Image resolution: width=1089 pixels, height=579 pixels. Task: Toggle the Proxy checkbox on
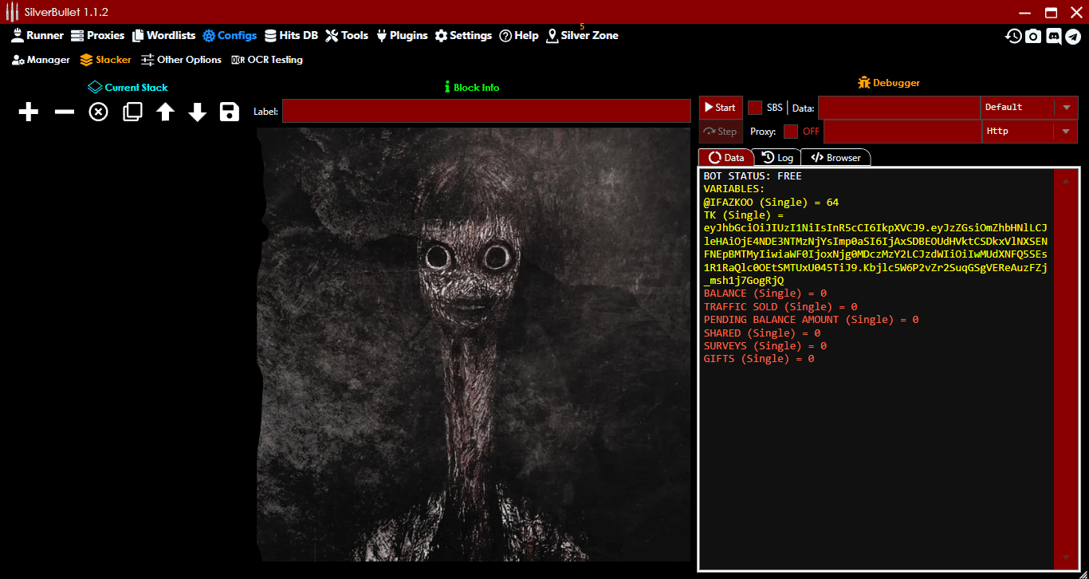(x=791, y=132)
